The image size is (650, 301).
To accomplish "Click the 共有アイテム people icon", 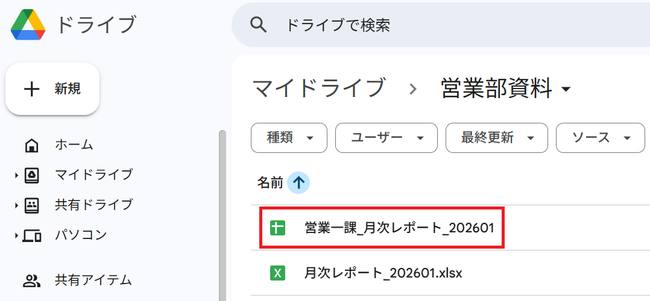I will [x=31, y=281].
